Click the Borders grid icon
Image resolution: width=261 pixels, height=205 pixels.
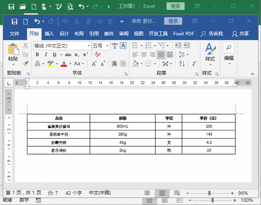(148, 64)
